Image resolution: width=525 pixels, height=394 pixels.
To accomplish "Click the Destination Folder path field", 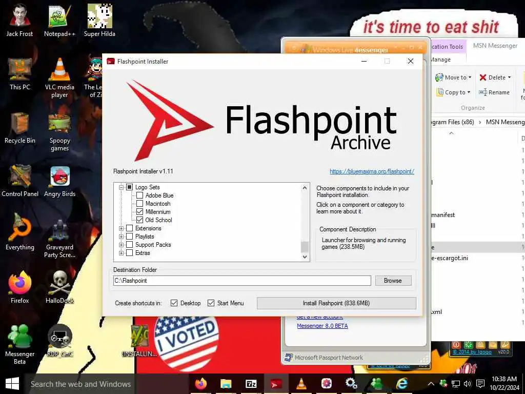I will click(x=242, y=281).
